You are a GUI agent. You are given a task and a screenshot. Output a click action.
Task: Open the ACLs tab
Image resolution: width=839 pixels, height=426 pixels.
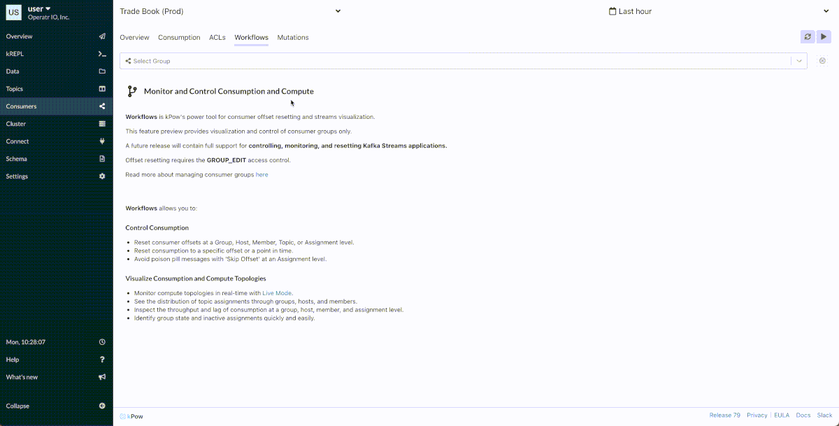point(217,38)
